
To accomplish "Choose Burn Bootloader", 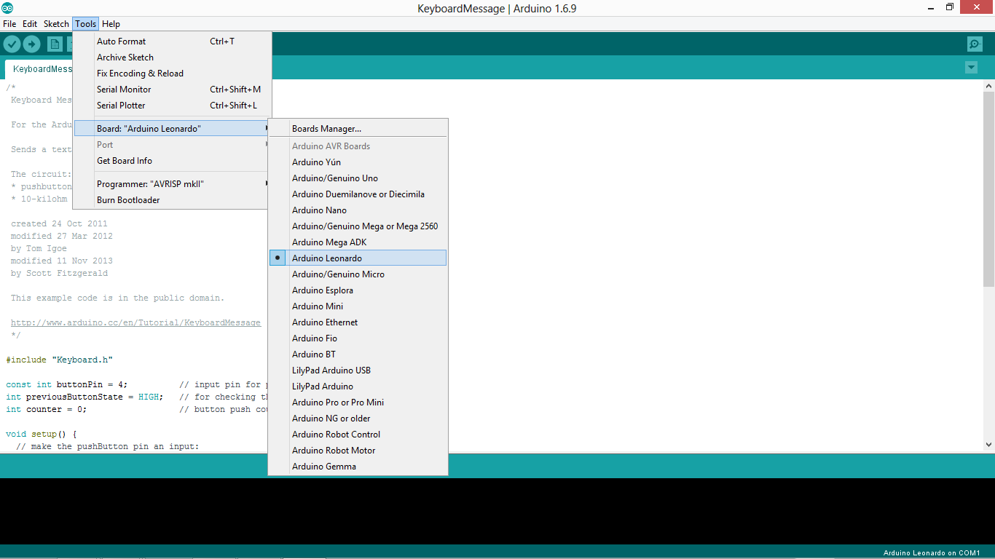I will pyautogui.click(x=172, y=200).
